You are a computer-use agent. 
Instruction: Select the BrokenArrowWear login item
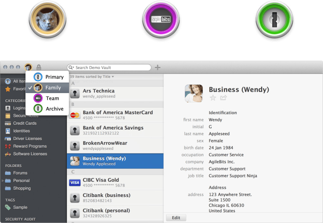point(115,146)
